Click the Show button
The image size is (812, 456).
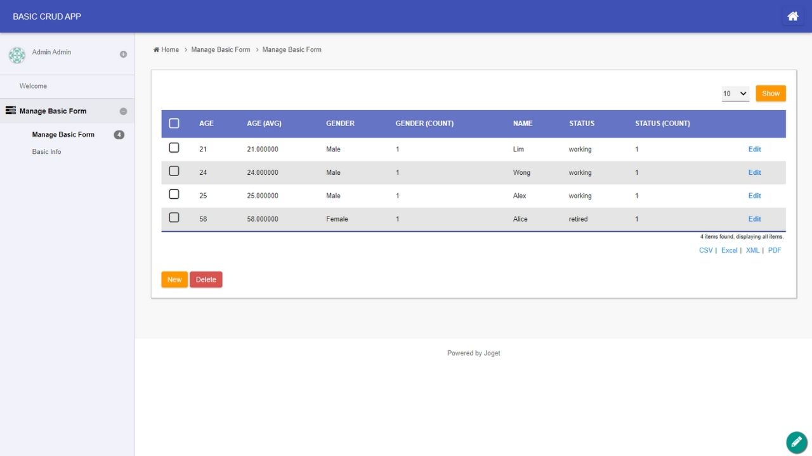(x=770, y=94)
